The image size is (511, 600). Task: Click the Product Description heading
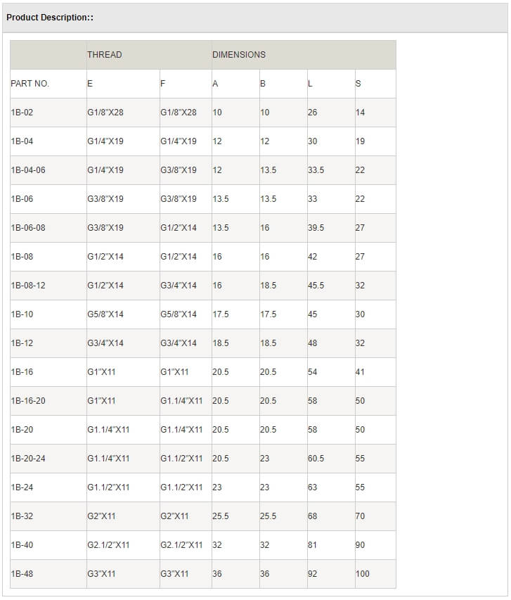point(50,18)
